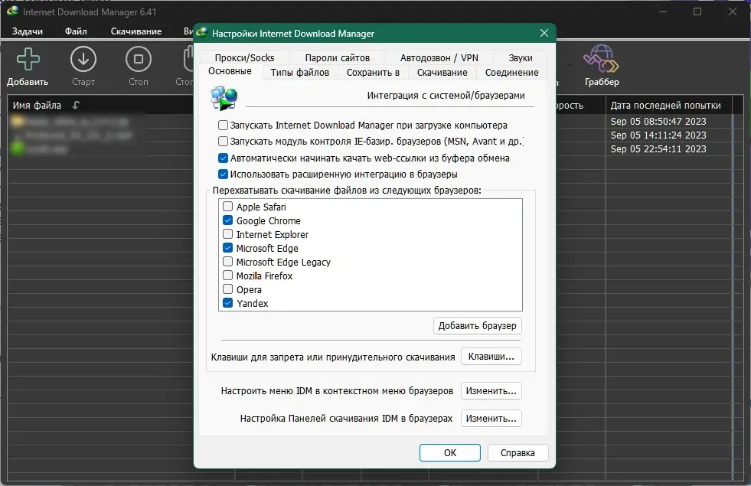Click the Стоп toolbar icon
The image size is (751, 486).
pyautogui.click(x=138, y=60)
